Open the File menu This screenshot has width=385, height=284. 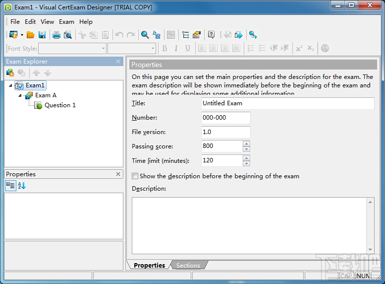(x=15, y=22)
